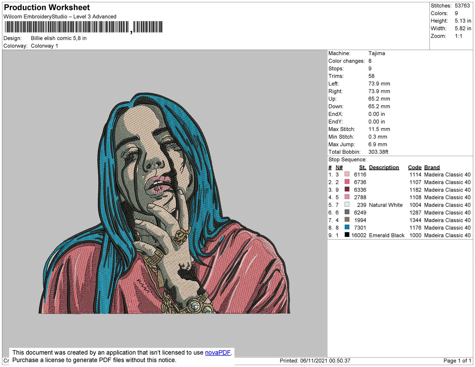
Task: Click the 'St.' column header
Action: (363, 167)
